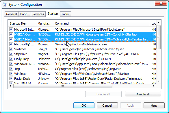Uncheck the NVIDIA Media Center startup checkbox
Viewport: 169px width, 113px height.
(11, 39)
